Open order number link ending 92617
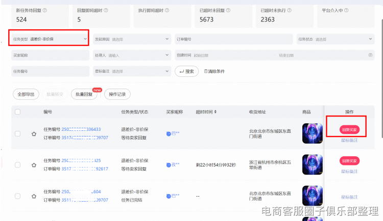The width and height of the screenshot is (383, 221). click(85, 169)
